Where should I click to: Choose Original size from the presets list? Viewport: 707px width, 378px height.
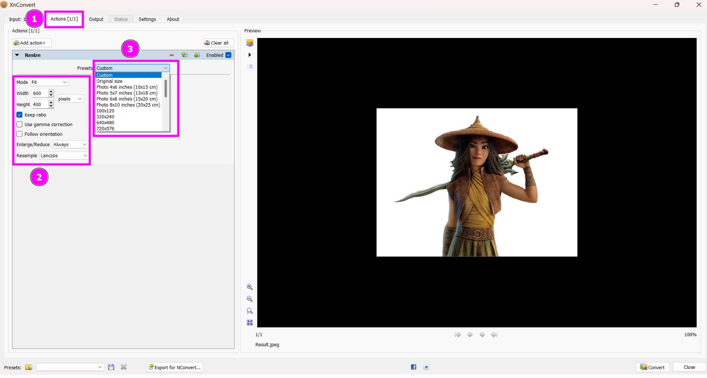109,81
